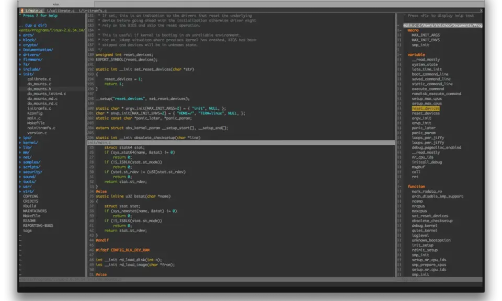This screenshot has height=301, width=502.
Task: Jump to the debug_pagealloc_enabled tag
Action: tap(436, 147)
